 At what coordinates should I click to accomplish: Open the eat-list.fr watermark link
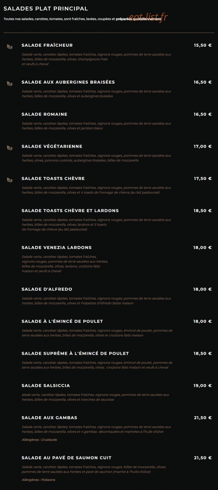pyautogui.click(x=148, y=17)
